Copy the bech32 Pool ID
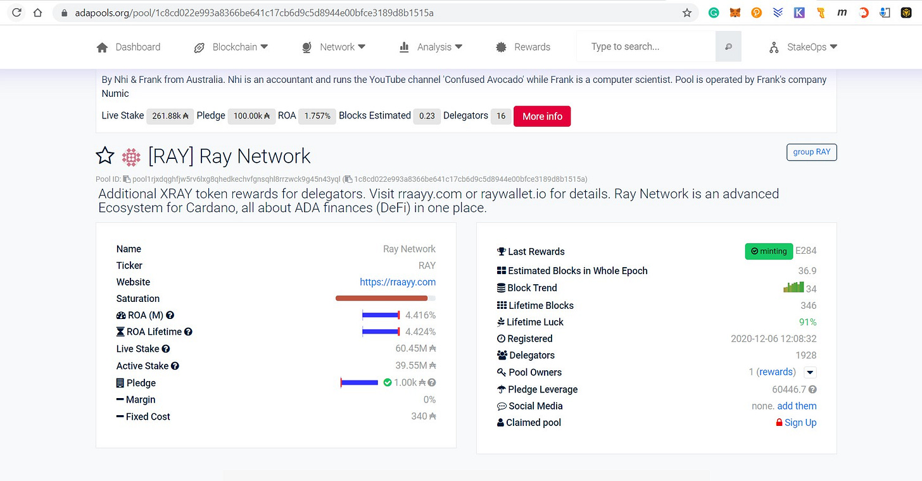This screenshot has height=481, width=922. pyautogui.click(x=127, y=179)
